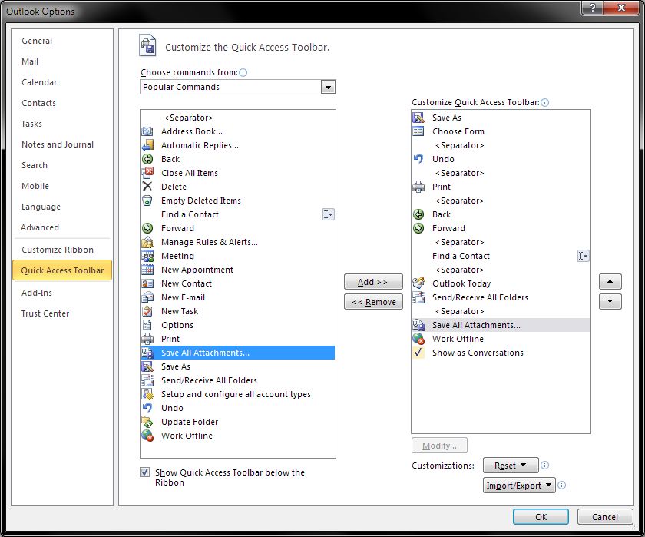The height and width of the screenshot is (537, 645).
Task: Click the Save As icon in left commands list
Action: tap(147, 366)
